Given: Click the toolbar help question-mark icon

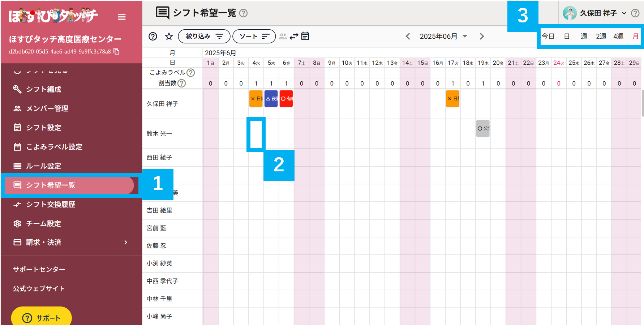Looking at the screenshot, I should click(153, 37).
